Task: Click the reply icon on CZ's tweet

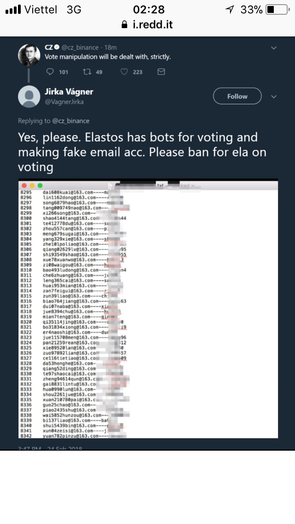Action: (x=51, y=72)
